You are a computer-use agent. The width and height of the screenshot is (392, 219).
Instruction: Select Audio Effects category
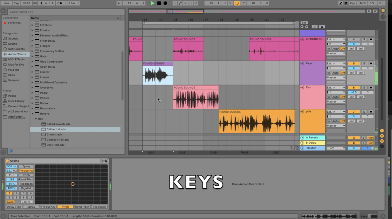click(x=17, y=54)
